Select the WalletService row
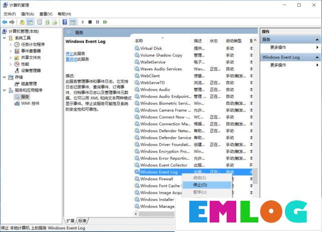322x232 pixels. [x=194, y=62]
